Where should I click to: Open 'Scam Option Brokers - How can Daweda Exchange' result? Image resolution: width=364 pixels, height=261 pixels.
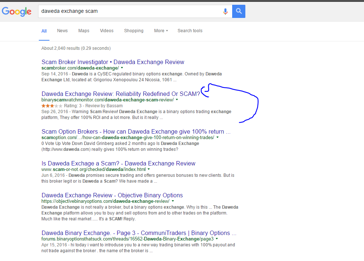coord(136,131)
